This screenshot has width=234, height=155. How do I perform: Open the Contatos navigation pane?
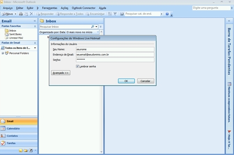tap(19, 136)
